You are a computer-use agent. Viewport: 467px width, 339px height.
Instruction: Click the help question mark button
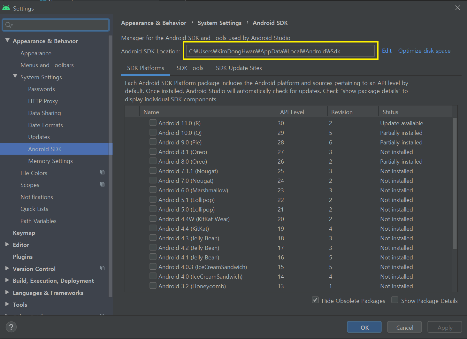pos(11,327)
